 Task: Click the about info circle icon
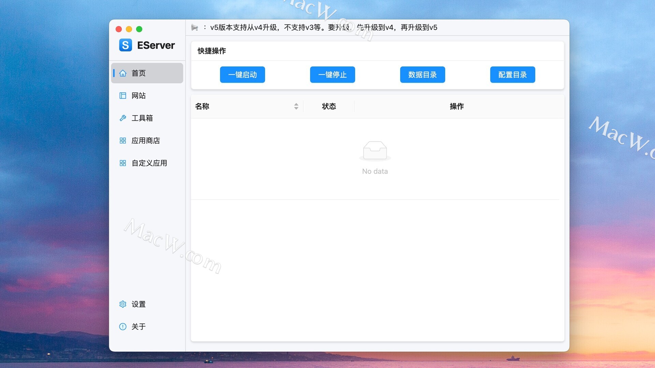click(x=123, y=327)
